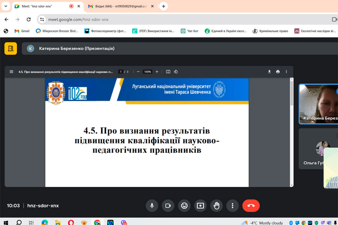Open the Кримінальне право bookmark
Screen dimensions: 338x225
point(270,31)
